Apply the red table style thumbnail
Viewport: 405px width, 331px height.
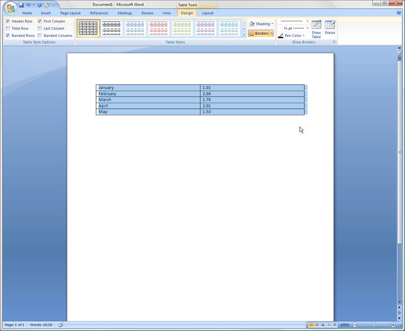click(x=159, y=28)
